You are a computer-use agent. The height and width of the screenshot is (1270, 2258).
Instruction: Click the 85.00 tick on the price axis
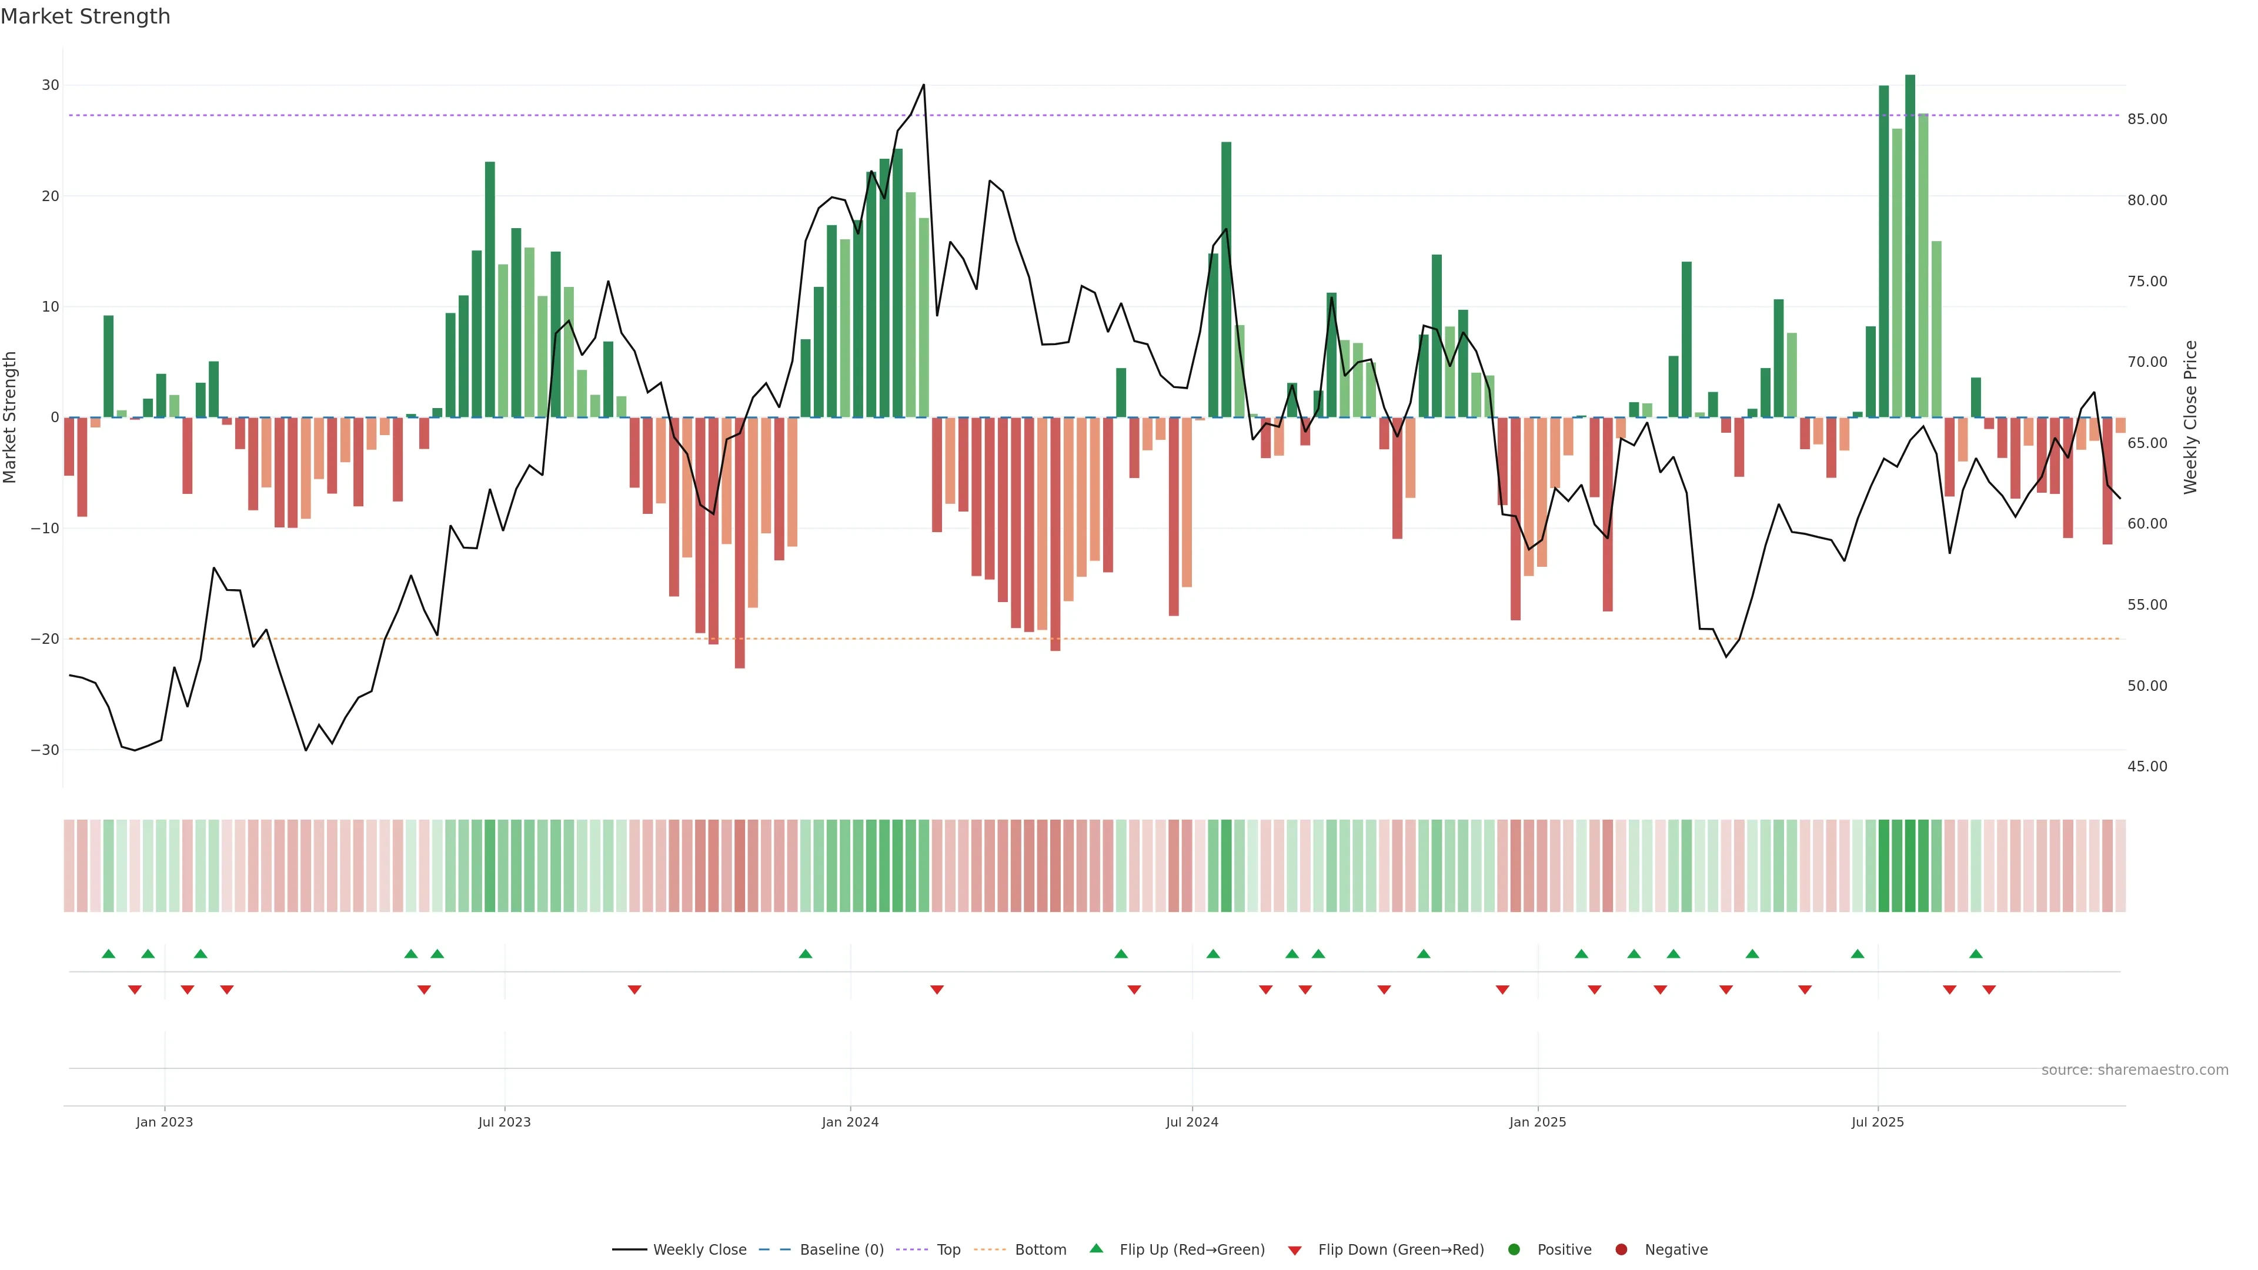2147,119
